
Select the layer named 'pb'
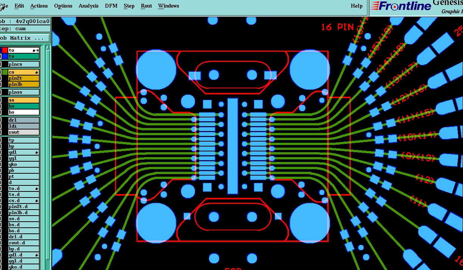(x=23, y=170)
